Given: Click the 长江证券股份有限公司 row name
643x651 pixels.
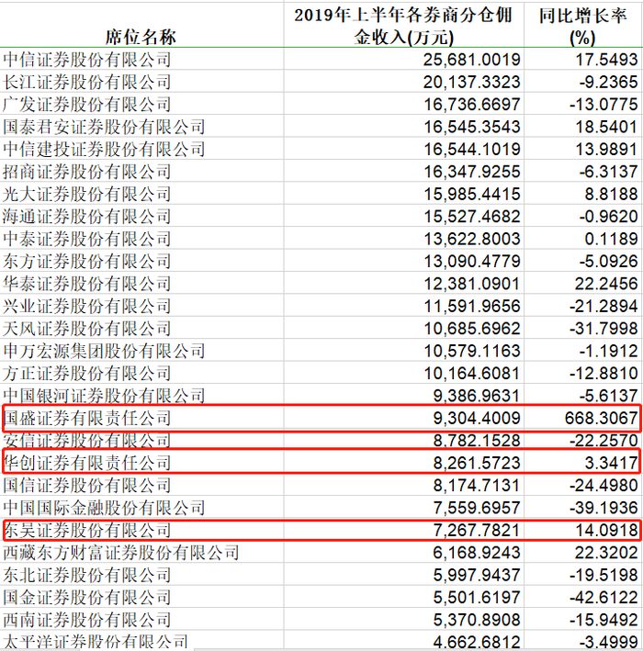Looking at the screenshot, I should coord(87,82).
